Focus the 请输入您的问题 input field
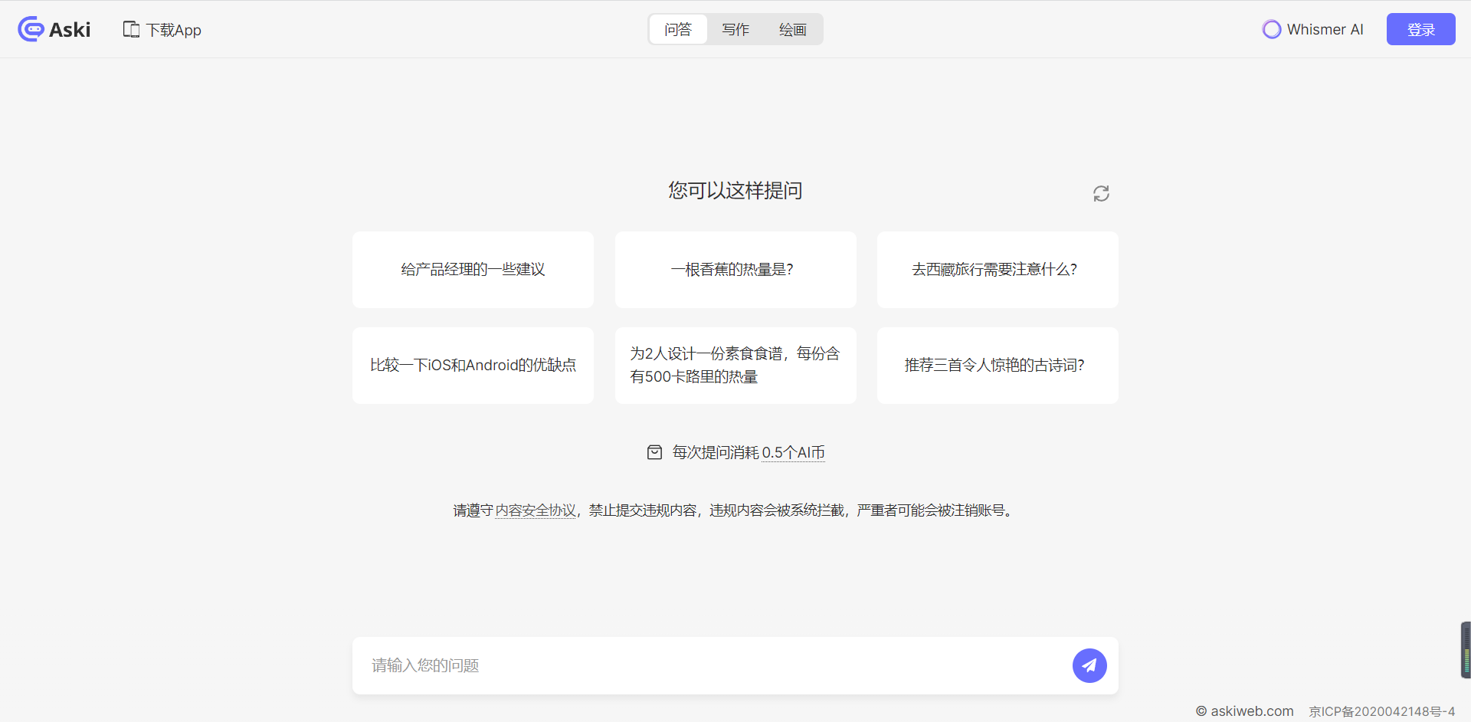This screenshot has width=1471, height=722. (713, 665)
